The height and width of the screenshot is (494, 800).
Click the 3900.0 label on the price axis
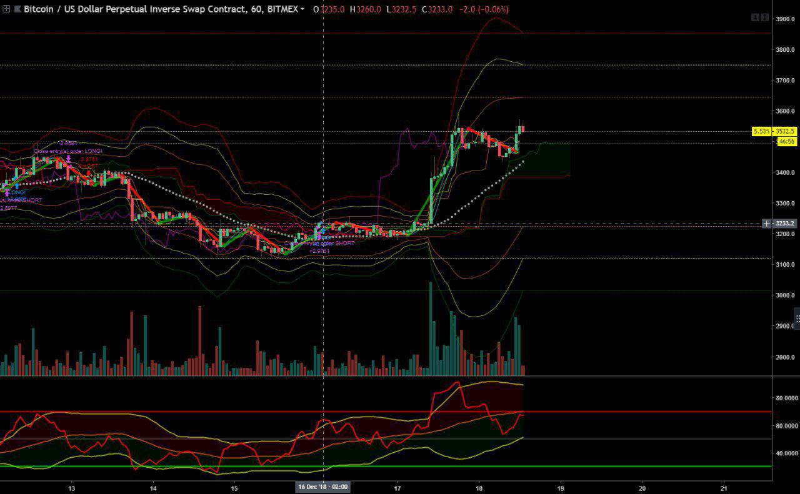pyautogui.click(x=784, y=19)
